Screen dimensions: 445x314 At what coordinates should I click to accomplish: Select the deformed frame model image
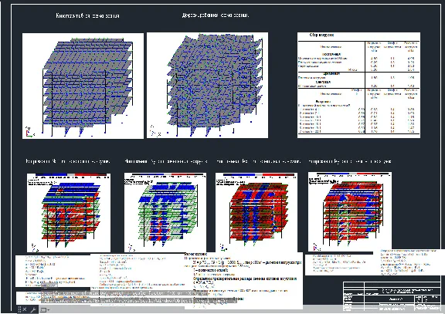pyautogui.click(x=207, y=86)
